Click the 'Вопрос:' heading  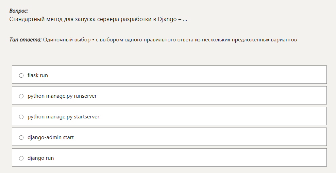(x=19, y=11)
